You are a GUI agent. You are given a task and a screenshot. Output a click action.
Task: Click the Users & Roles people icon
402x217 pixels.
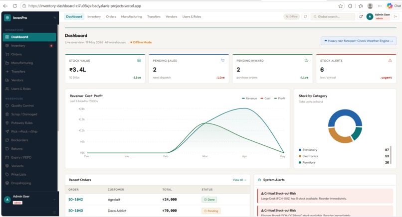7,89
